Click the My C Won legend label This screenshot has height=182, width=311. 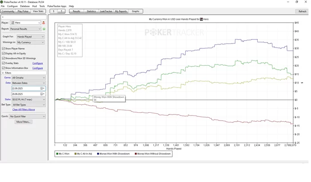point(64,154)
